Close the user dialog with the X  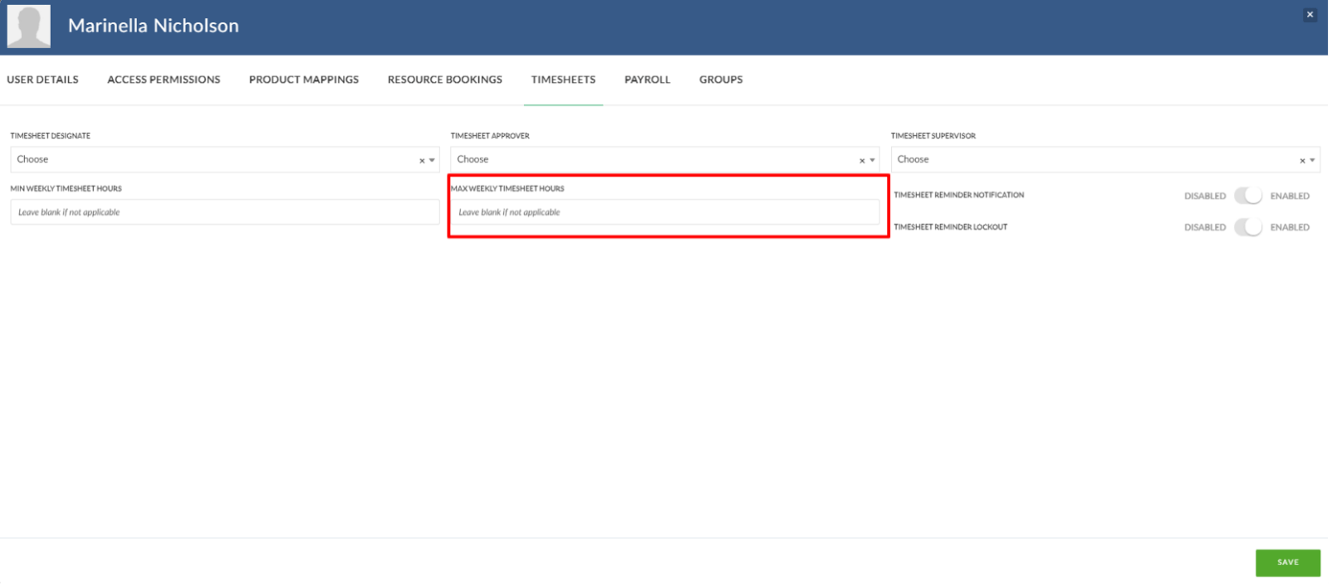(1310, 14)
